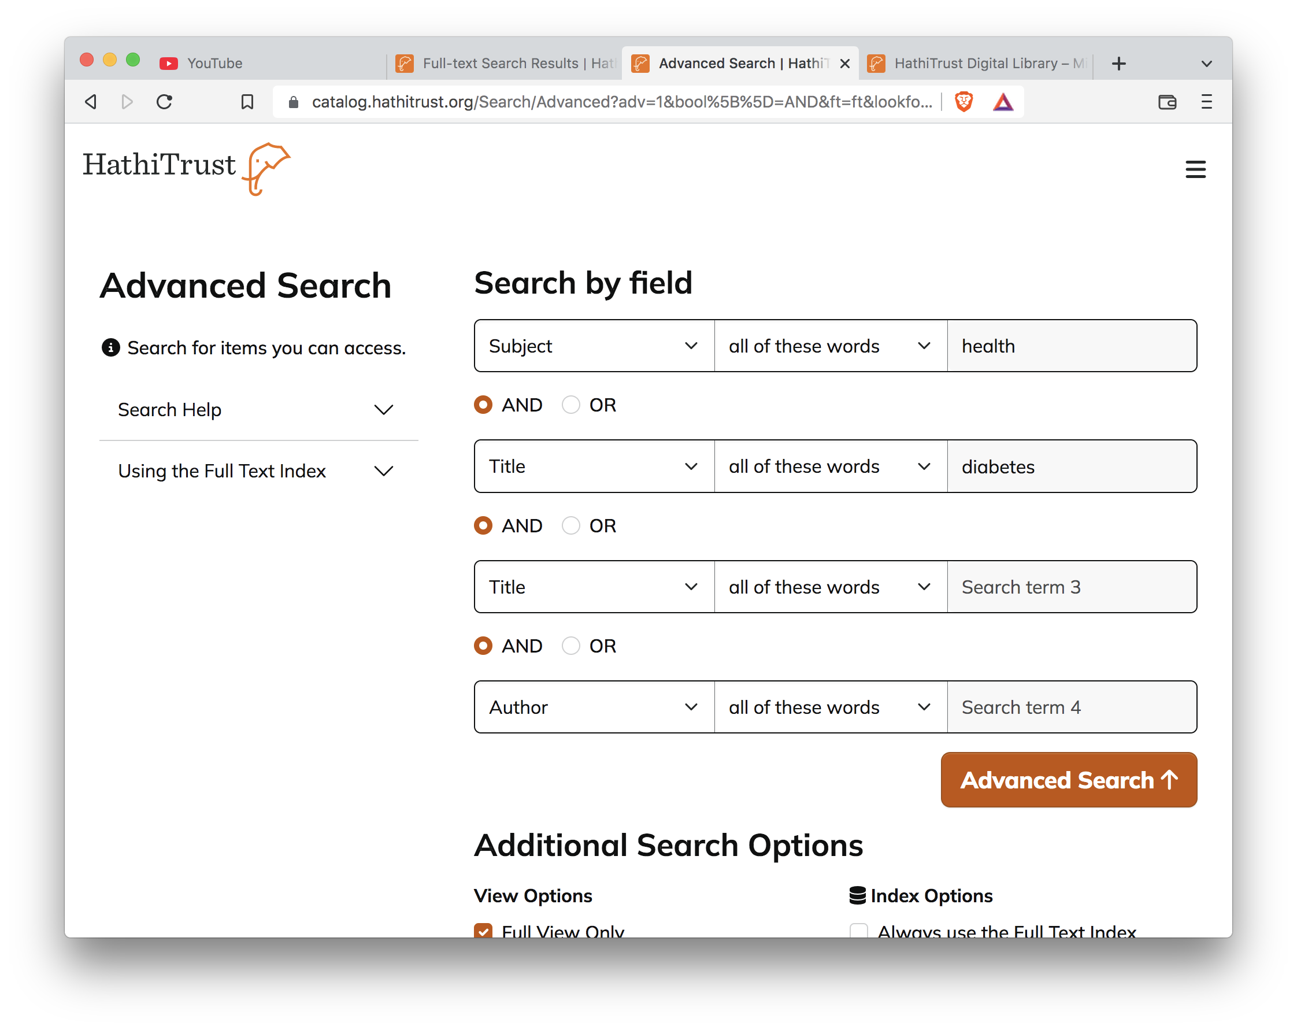Check Always use the Full Text Index
This screenshot has height=1030, width=1297.
coord(859,931)
